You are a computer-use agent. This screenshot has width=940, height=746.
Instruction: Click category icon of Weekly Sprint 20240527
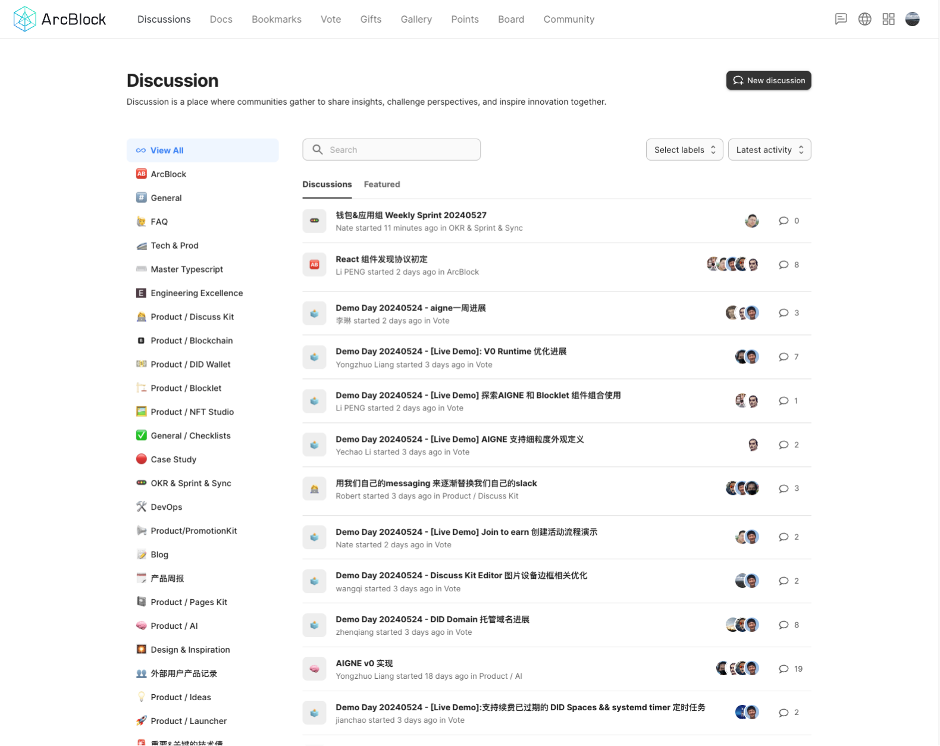tap(314, 221)
